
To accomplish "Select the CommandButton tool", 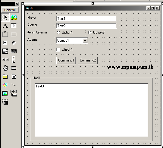I will point(14,34).
